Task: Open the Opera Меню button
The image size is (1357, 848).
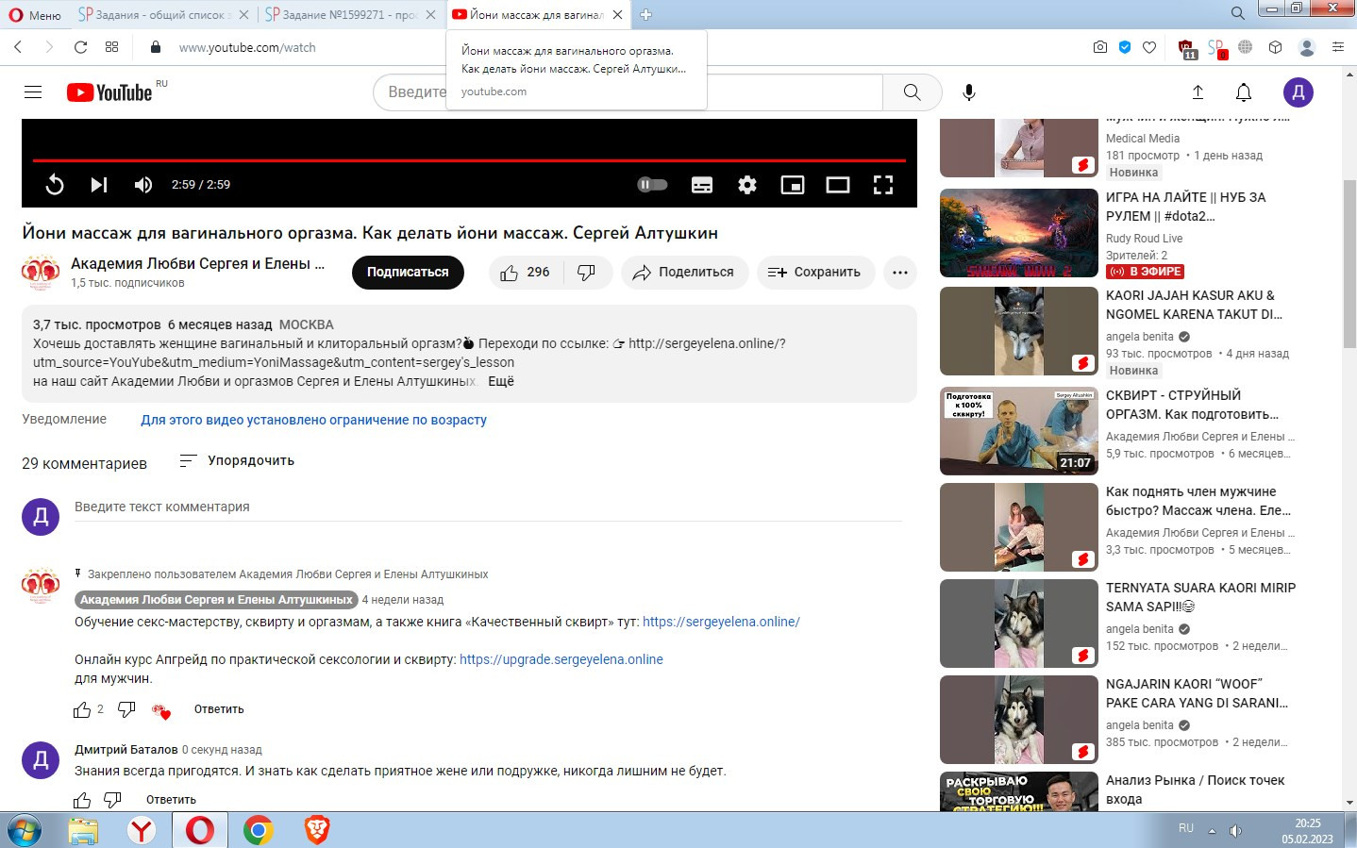Action: point(35,14)
